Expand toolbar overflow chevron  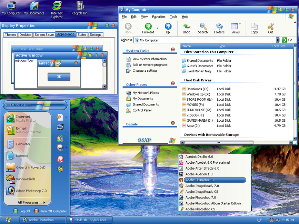[x=295, y=22]
